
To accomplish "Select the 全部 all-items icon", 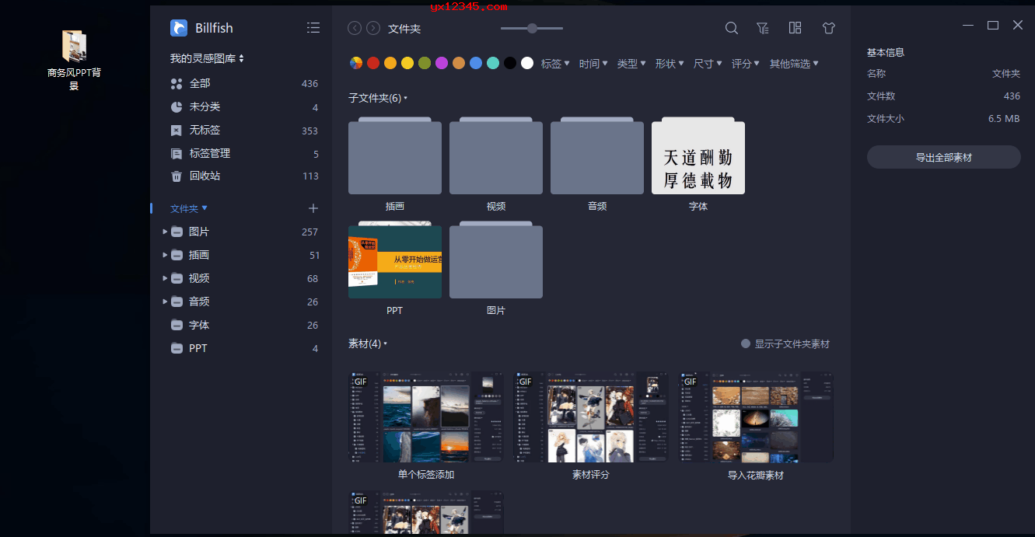I will coord(177,83).
